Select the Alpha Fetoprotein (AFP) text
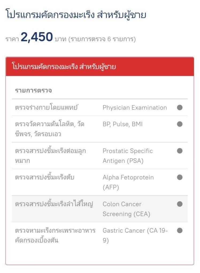The height and width of the screenshot is (273, 200). pos(128,182)
